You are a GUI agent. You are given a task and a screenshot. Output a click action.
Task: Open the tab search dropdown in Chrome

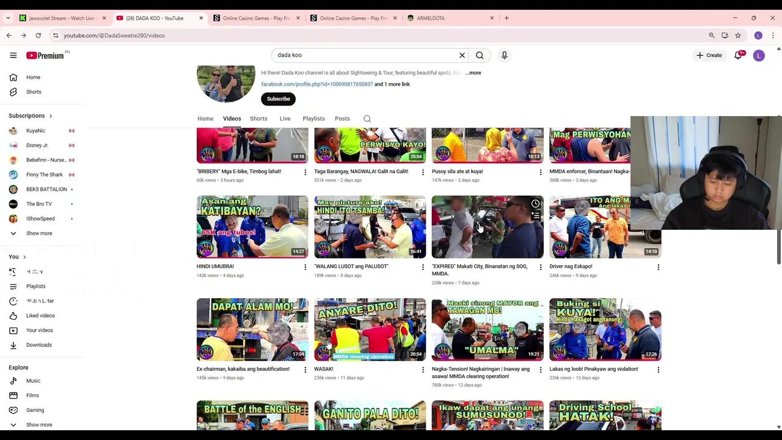(x=7, y=18)
